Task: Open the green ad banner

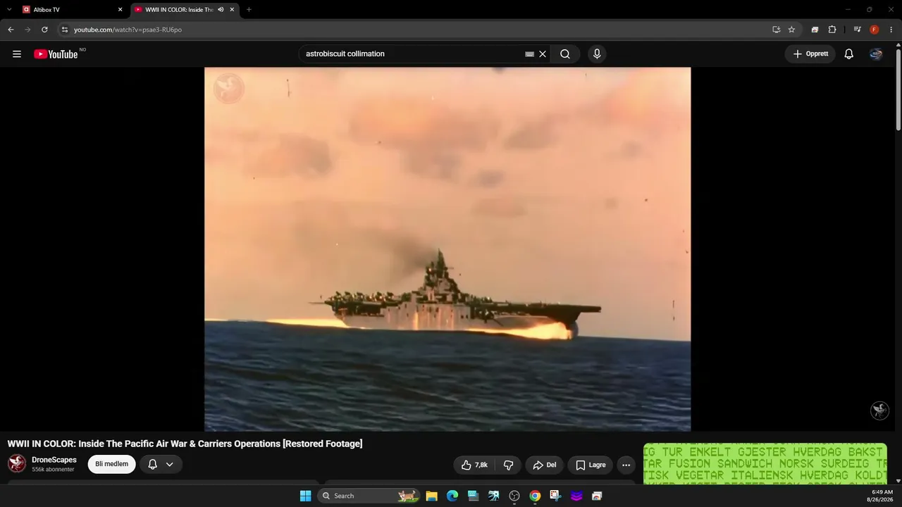Action: (765, 463)
